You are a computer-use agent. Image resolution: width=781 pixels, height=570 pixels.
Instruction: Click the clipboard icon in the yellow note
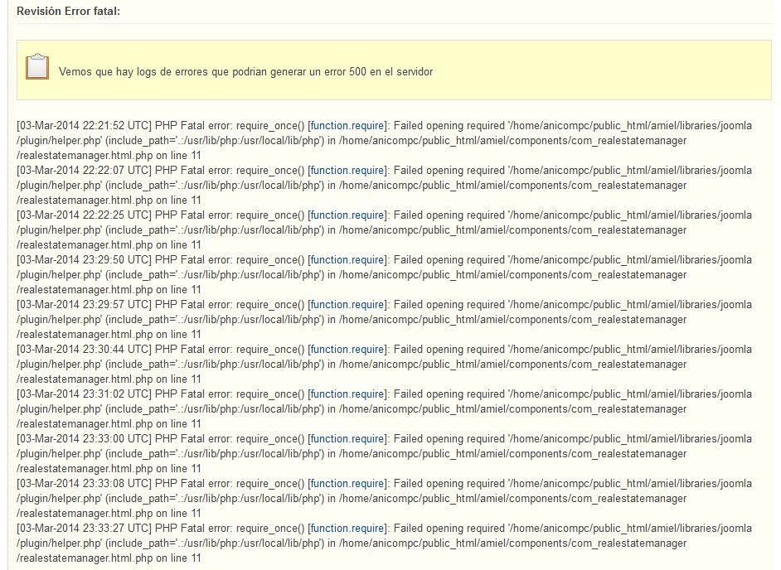(37, 67)
